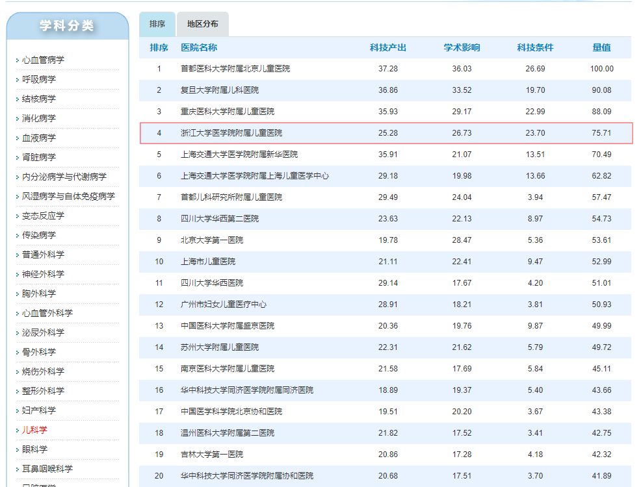Open the 肾脏病学 category

(x=39, y=157)
